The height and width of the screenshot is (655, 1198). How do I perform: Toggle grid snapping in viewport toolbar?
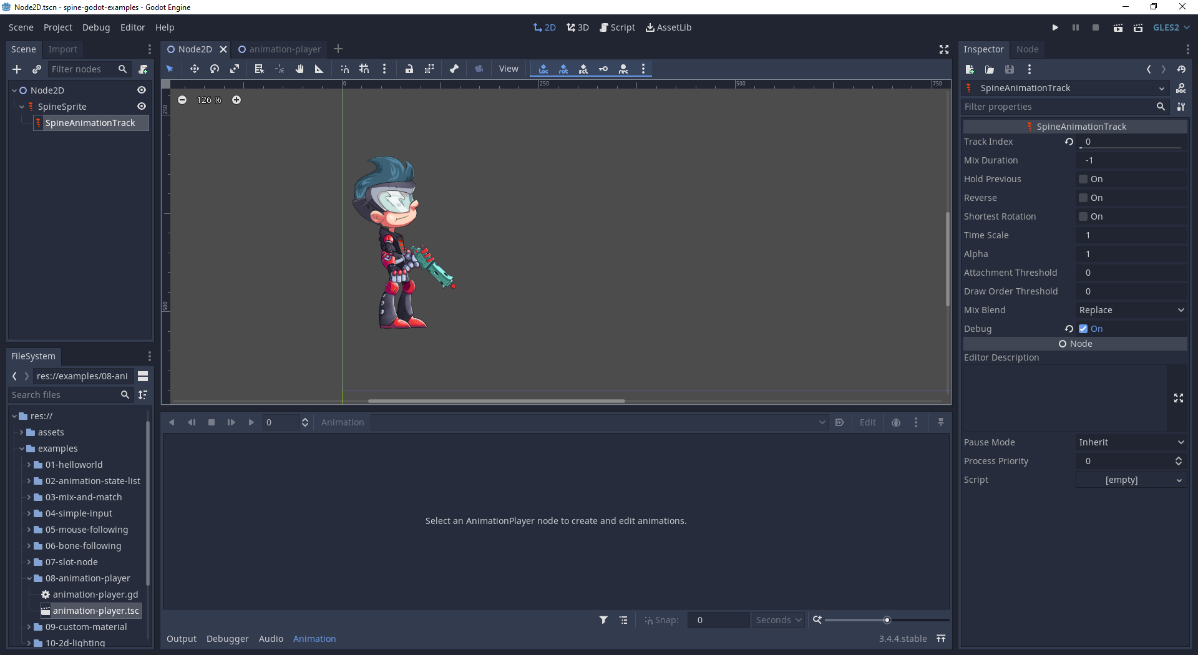click(364, 69)
